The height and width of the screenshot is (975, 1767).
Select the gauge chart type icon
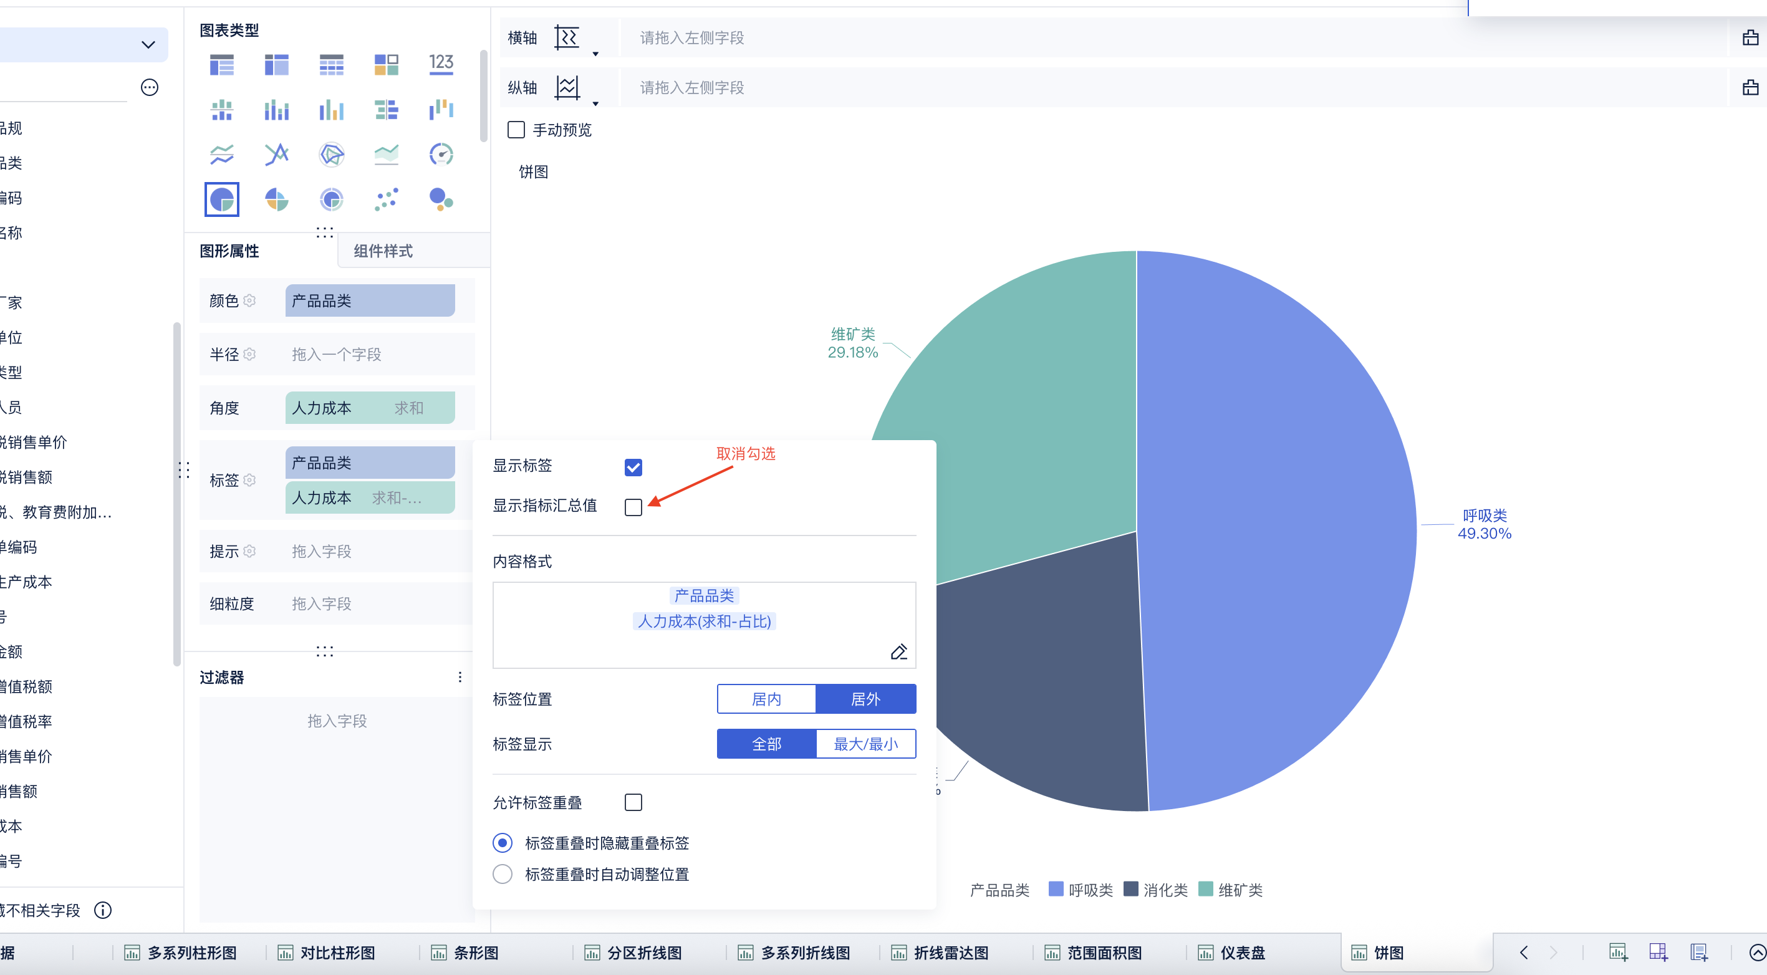tap(441, 154)
